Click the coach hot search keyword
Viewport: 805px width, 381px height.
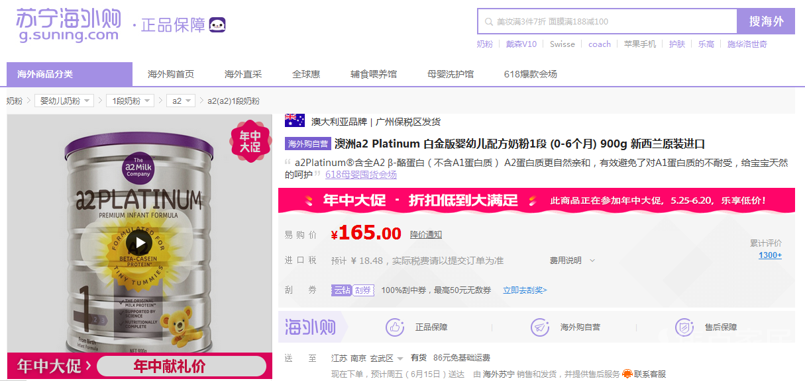(600, 44)
